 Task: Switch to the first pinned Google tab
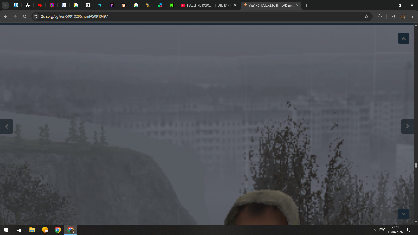point(76,5)
